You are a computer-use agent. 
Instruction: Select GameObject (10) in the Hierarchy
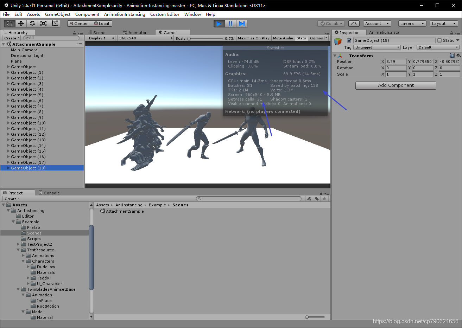28,123
